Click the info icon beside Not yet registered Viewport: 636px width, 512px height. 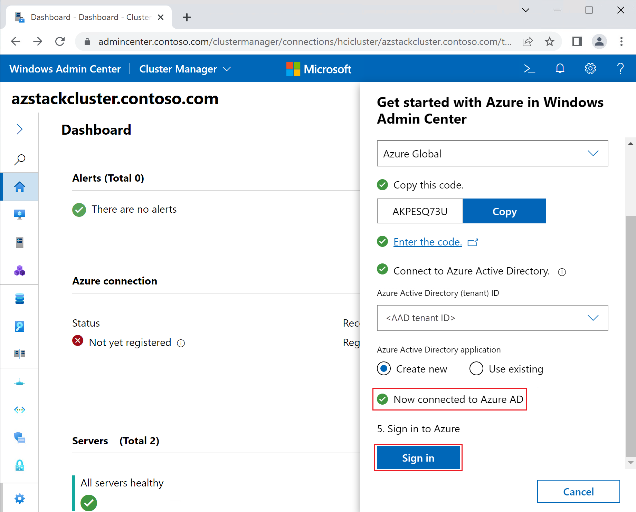(181, 343)
